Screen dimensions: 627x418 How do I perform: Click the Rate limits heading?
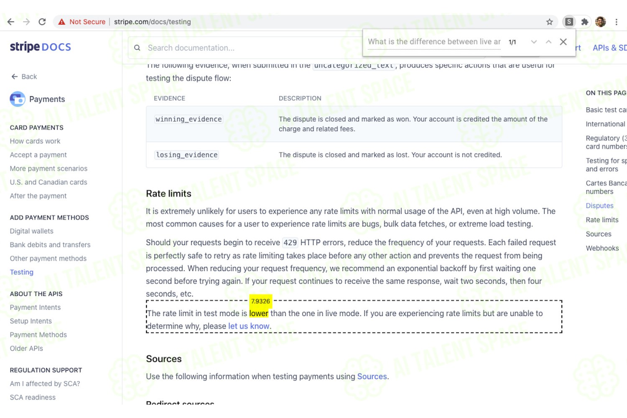coord(169,194)
